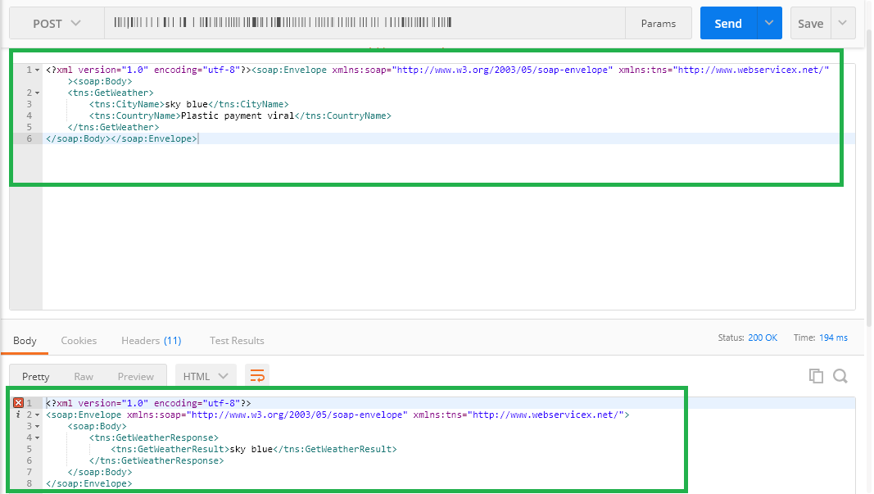874x494 pixels.
Task: Click the info marker on response line 2
Action: (x=18, y=415)
